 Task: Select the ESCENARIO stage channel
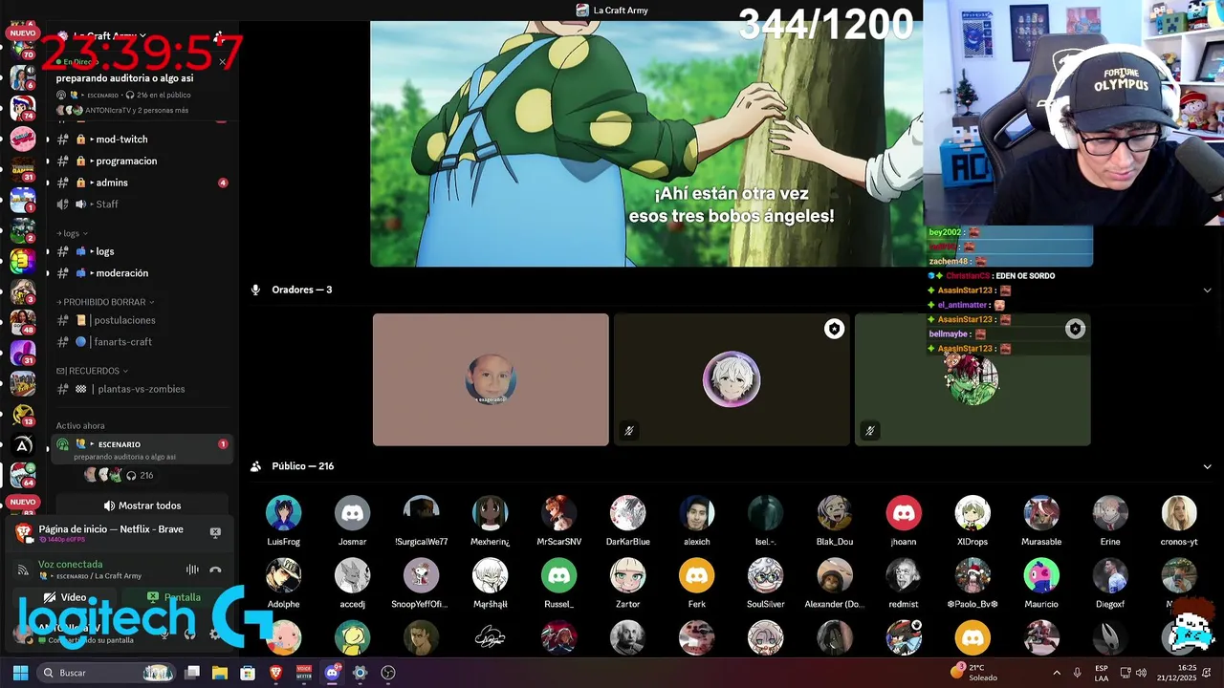(x=142, y=449)
